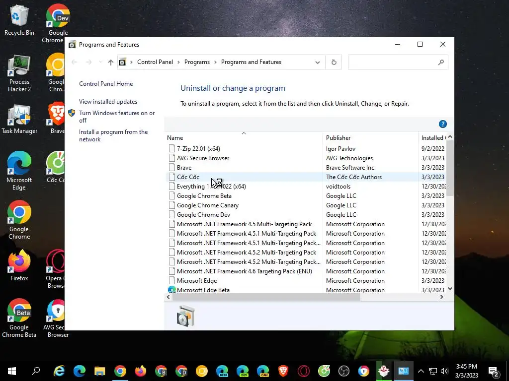
Task: Open Control Panel Home link
Action: (x=106, y=83)
